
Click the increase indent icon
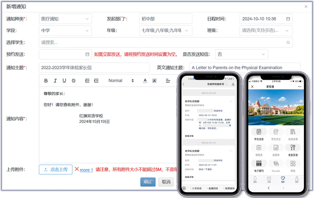[96, 81]
